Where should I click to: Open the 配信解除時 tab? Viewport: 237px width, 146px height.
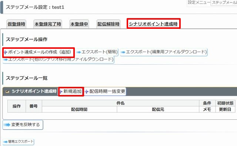pos(109,24)
